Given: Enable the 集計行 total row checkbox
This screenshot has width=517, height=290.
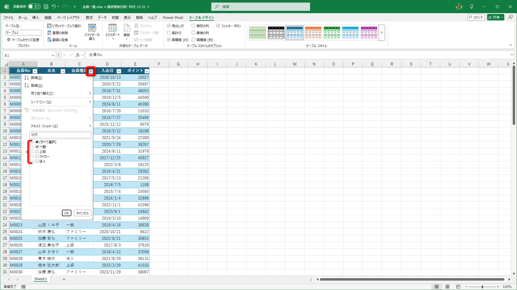Looking at the screenshot, I should pos(169,33).
